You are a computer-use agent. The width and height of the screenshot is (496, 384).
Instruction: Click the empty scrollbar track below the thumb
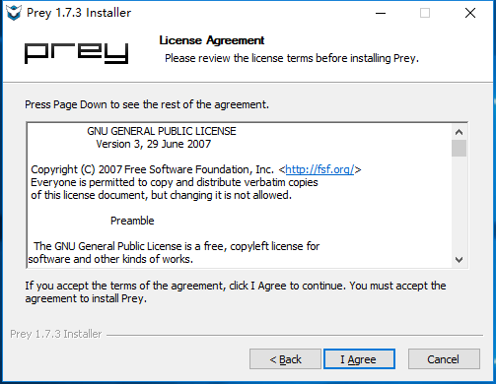click(459, 204)
